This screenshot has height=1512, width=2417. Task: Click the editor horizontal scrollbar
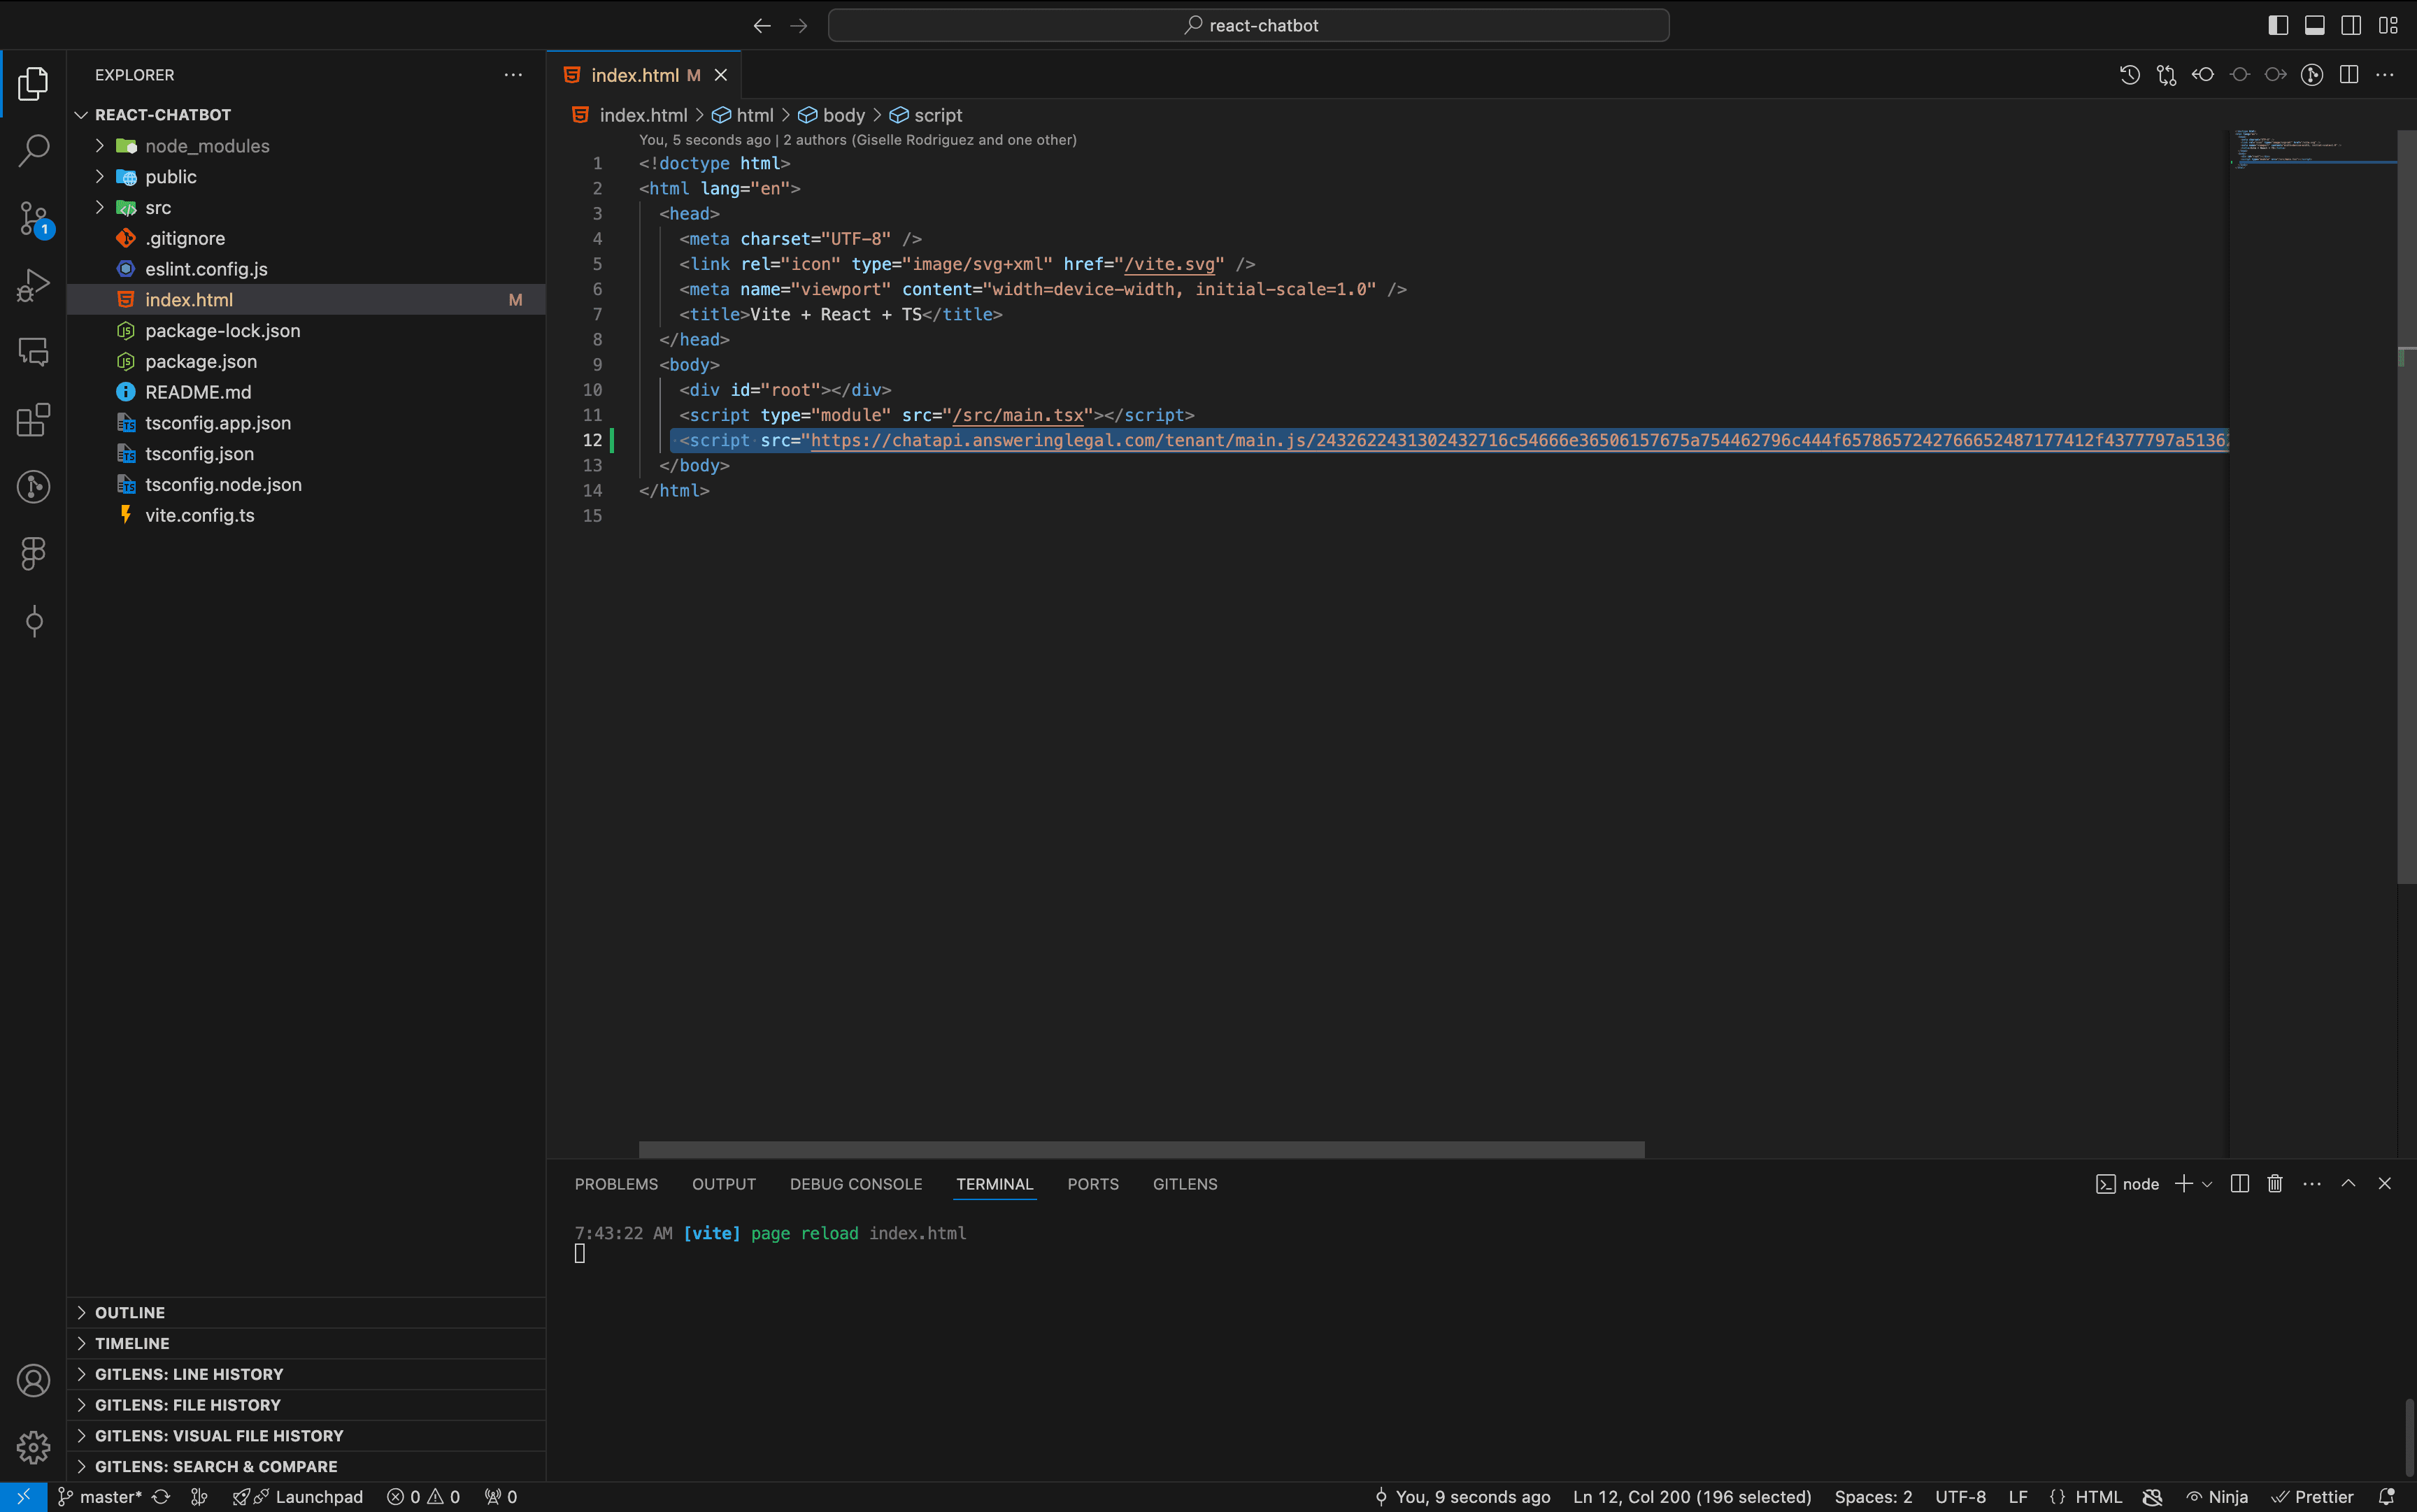coord(1141,1149)
